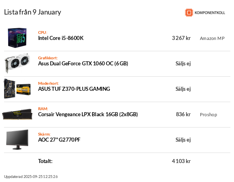This screenshot has width=234, height=182.
Task: Open the ASUS TUF Z370 motherboard image
Action: [17, 89]
